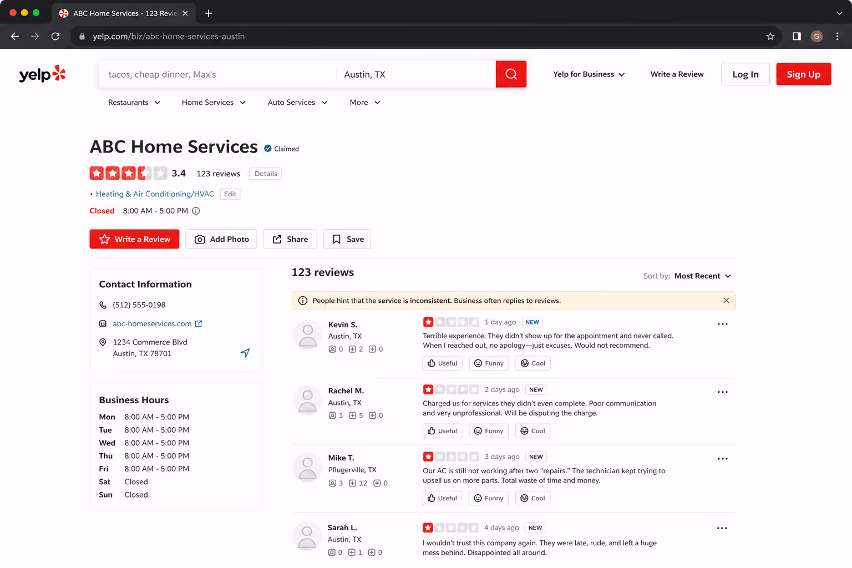Reload the page
The width and height of the screenshot is (852, 568).
click(55, 37)
